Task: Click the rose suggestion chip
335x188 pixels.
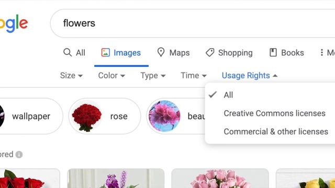Action: [105, 116]
